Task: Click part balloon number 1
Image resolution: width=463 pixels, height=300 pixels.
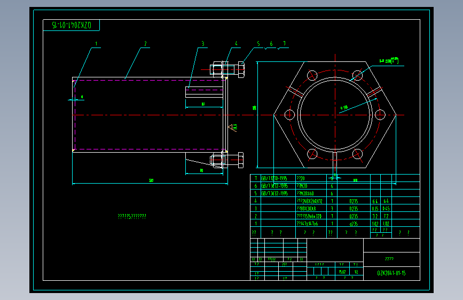Action: click(x=96, y=44)
